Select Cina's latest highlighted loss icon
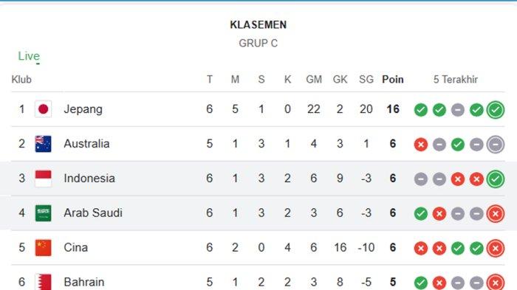Viewport: 517px width, 290px height. 496,248
